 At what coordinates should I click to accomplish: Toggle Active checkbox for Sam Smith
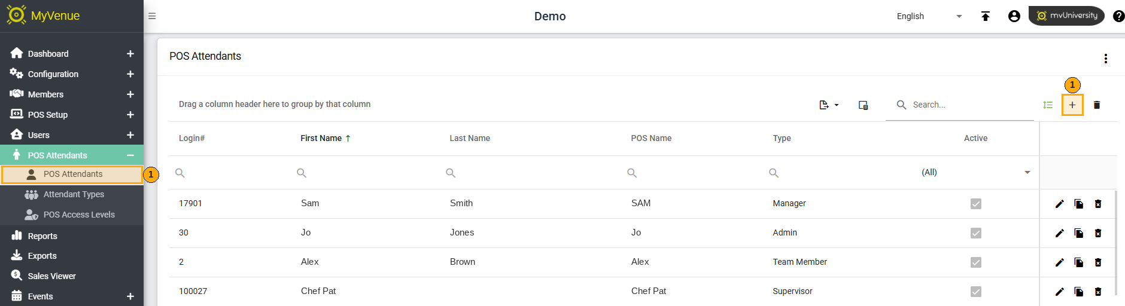976,204
